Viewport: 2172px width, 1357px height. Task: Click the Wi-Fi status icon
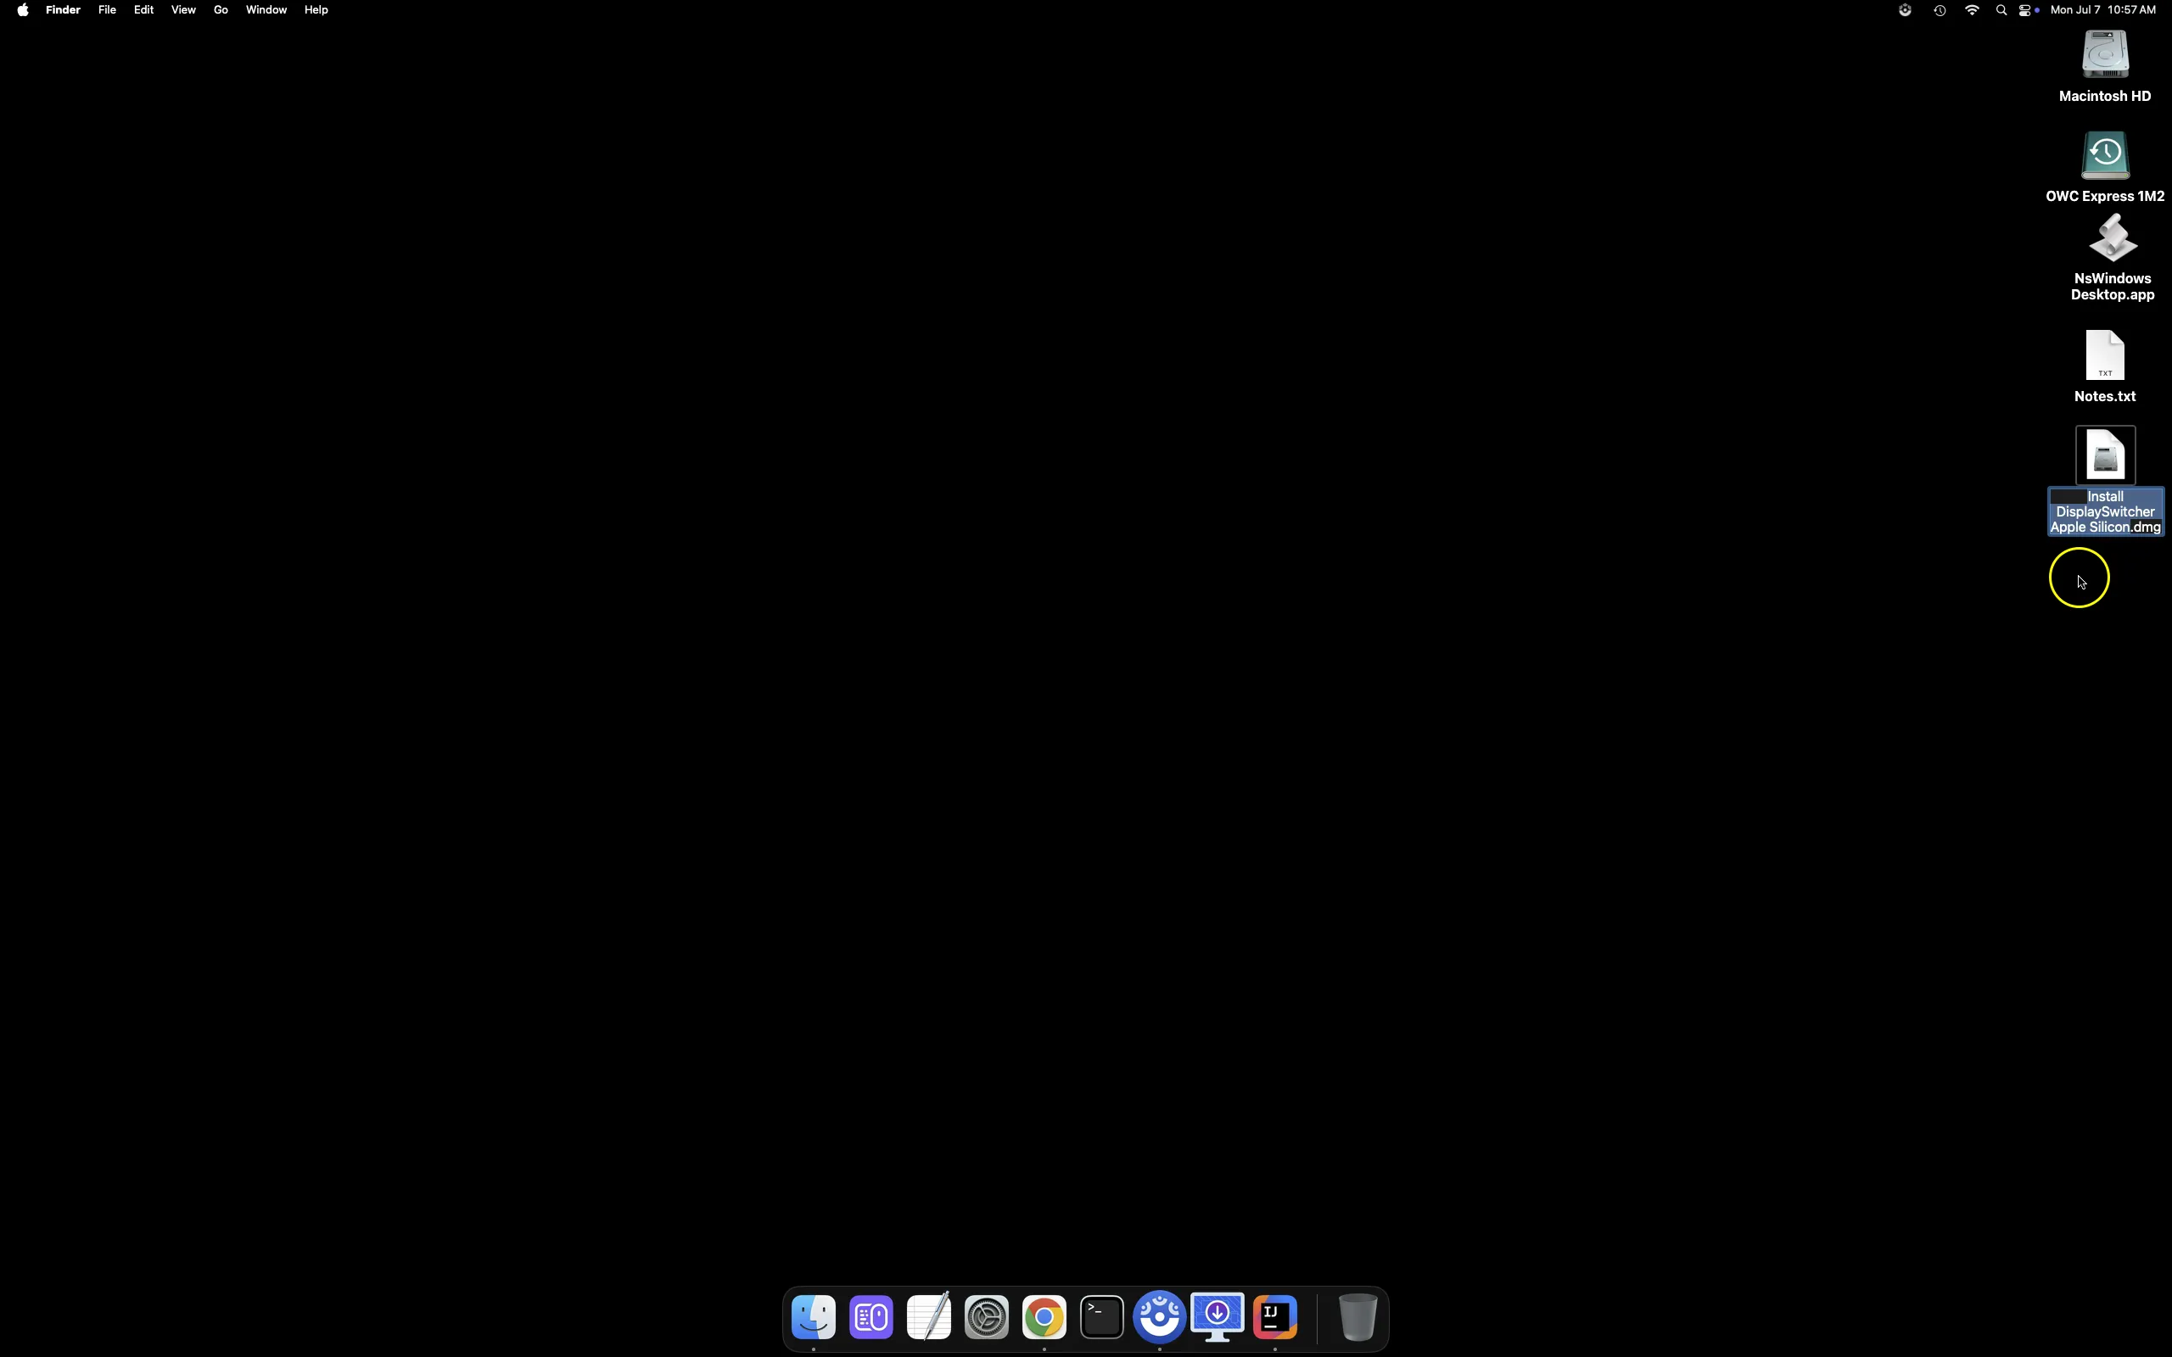click(1973, 10)
